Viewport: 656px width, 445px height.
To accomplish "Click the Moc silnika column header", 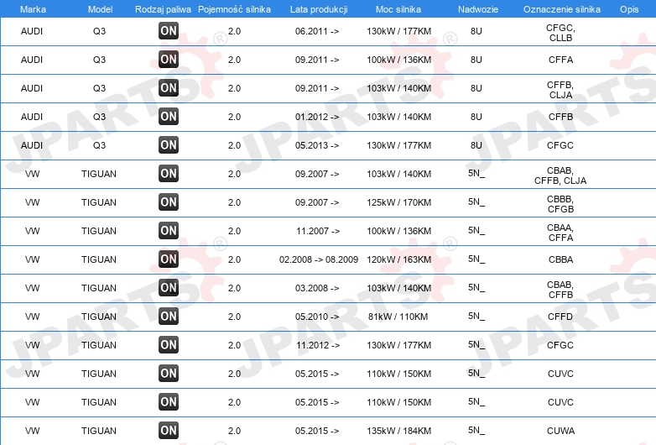I will [398, 9].
